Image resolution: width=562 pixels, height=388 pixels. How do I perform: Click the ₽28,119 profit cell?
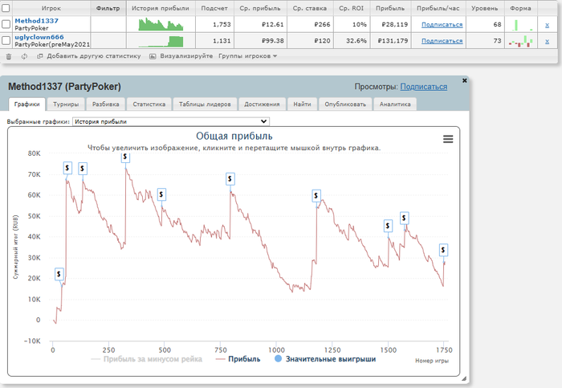point(390,25)
